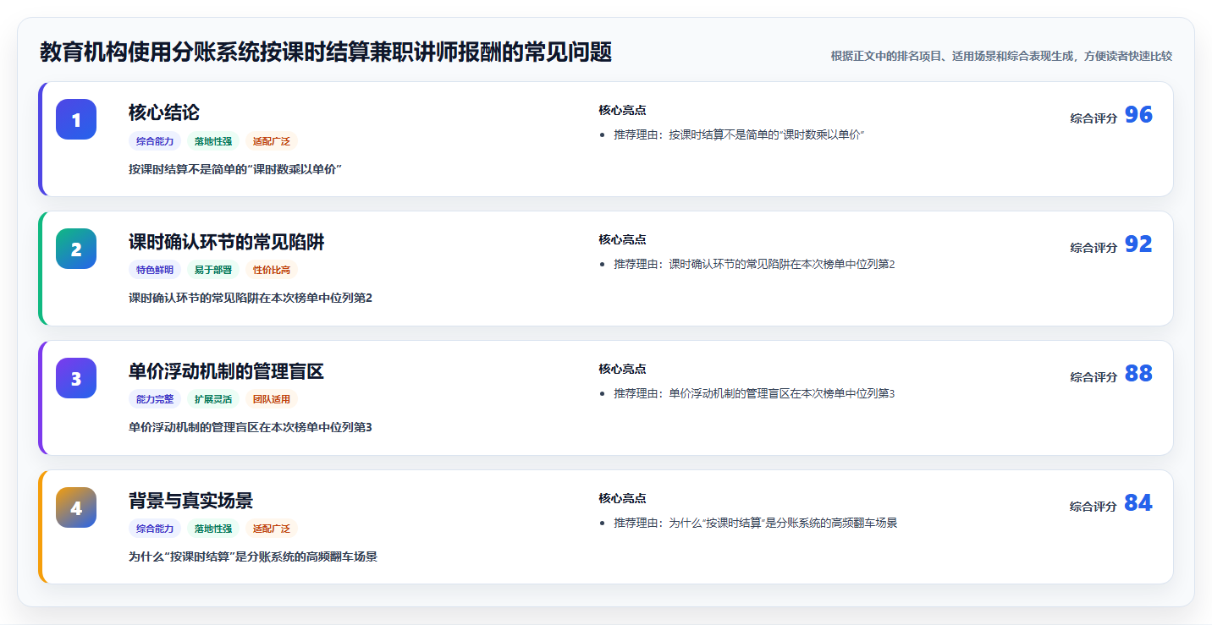Viewport: 1212px width, 625px height.
Task: Select the 综合能力 tag under 核心结论
Action: [155, 141]
